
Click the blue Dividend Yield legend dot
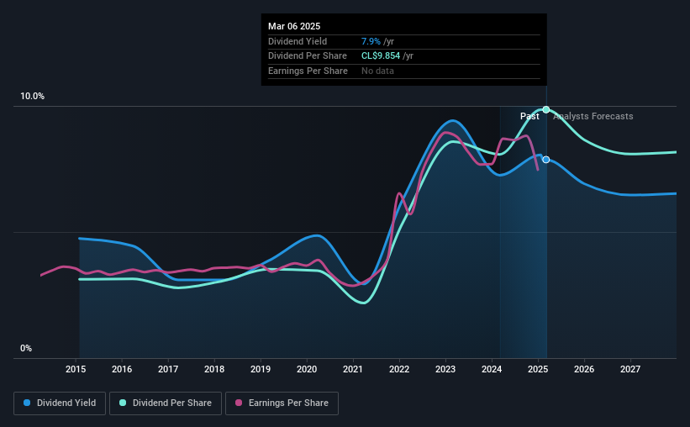click(27, 403)
